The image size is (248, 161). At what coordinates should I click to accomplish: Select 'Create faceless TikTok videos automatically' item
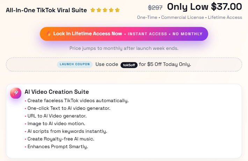click(78, 101)
